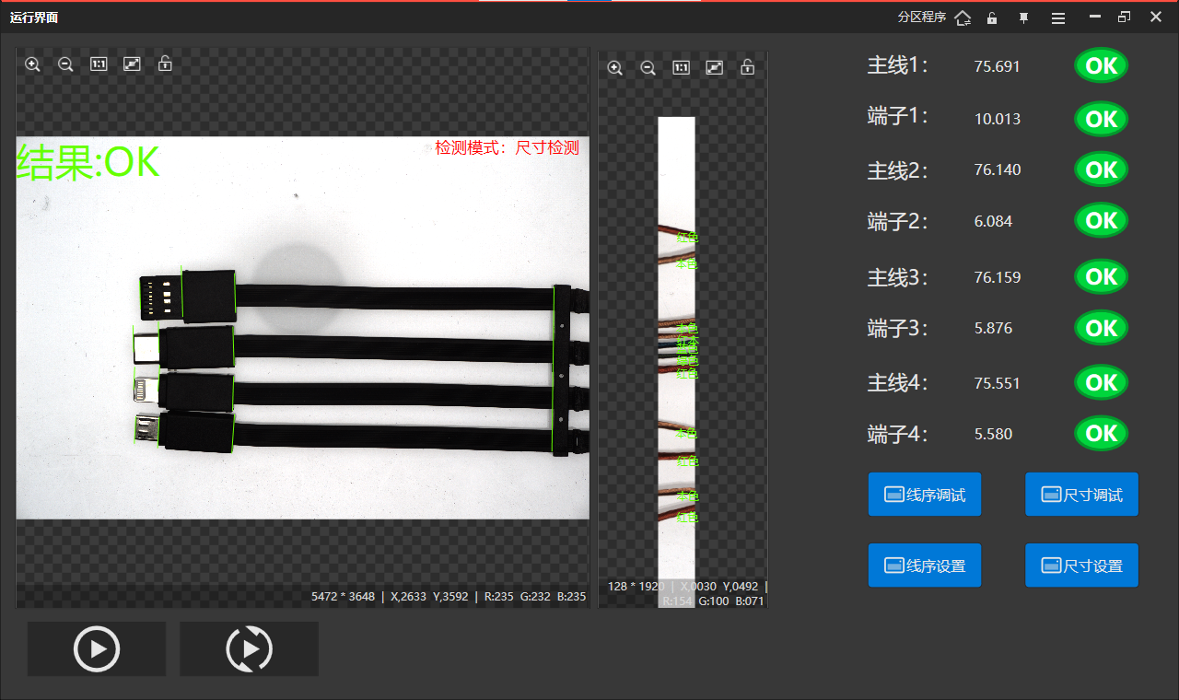Open 尺寸调试 dimension debugging
Viewport: 1179px width, 700px height.
(x=1081, y=495)
